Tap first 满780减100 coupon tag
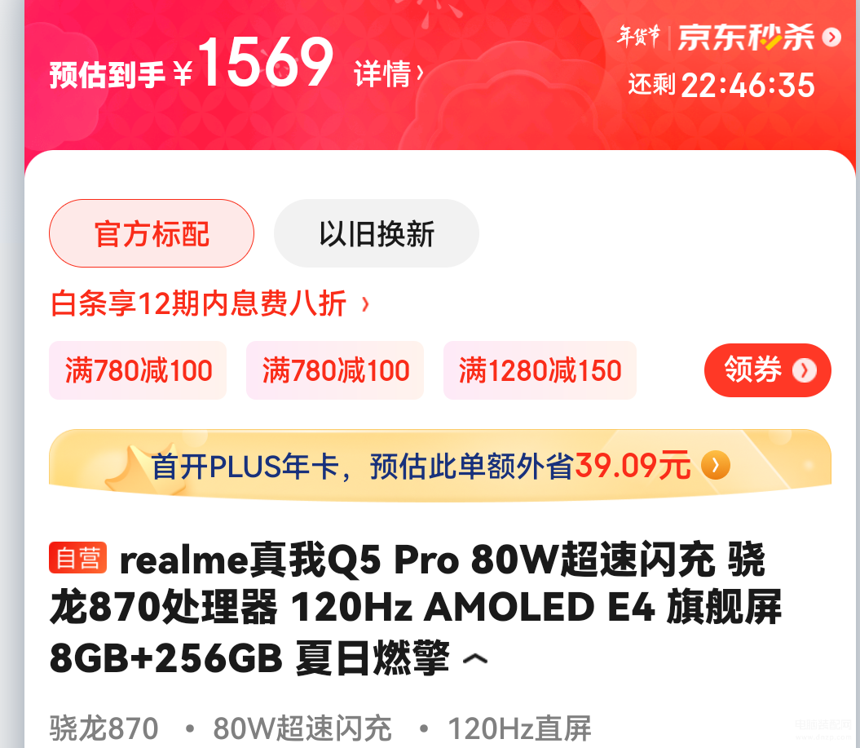This screenshot has width=860, height=748. 139,370
